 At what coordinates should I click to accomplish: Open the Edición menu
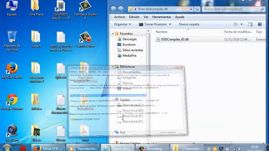[x=134, y=17]
